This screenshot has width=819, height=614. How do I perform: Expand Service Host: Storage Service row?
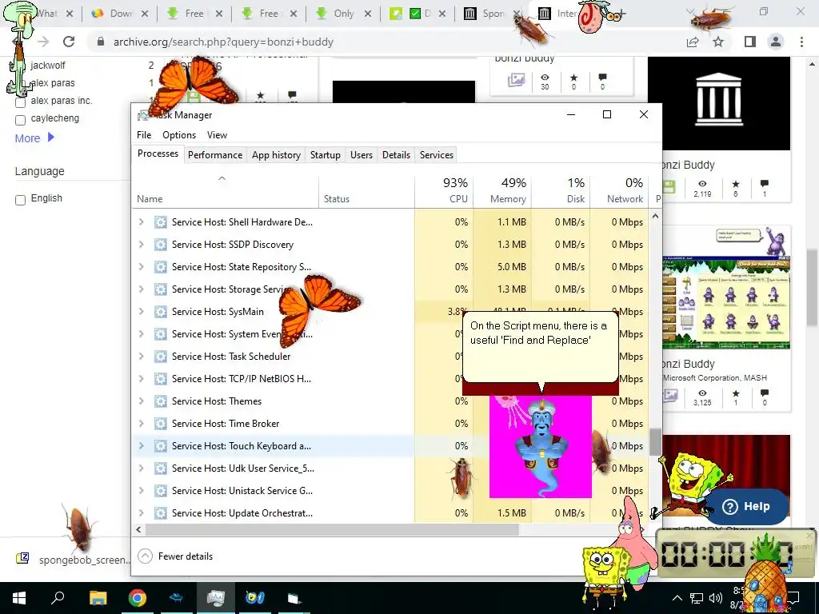141,289
